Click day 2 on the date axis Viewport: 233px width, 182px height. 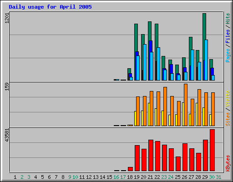click(x=22, y=177)
